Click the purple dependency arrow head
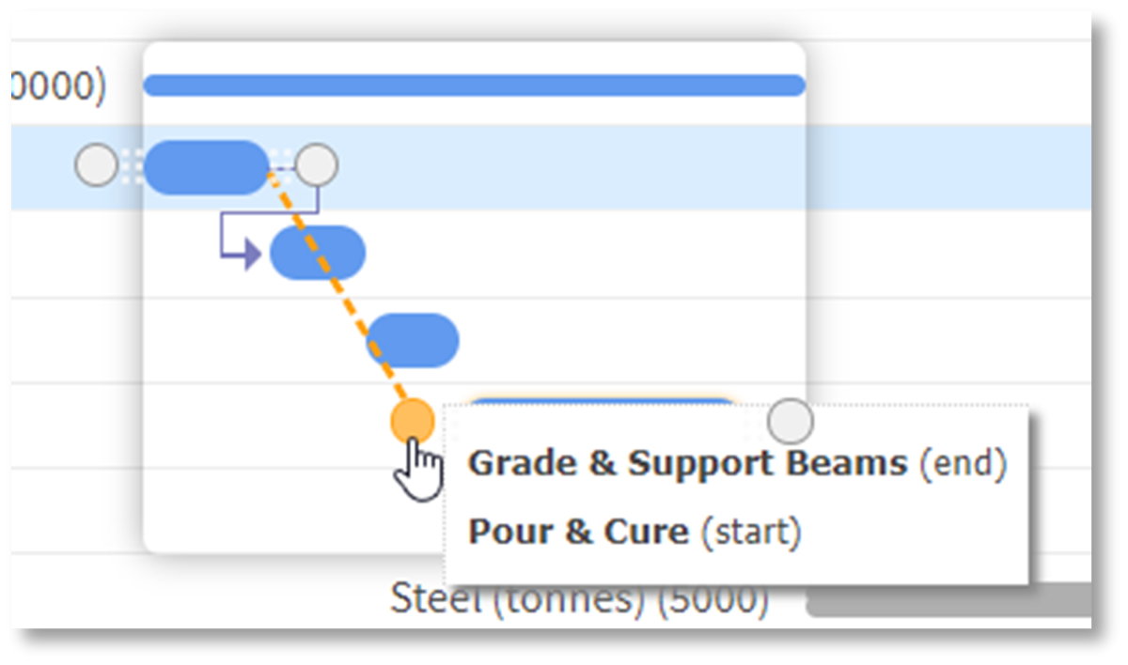This screenshot has width=1128, height=665. pos(252,254)
